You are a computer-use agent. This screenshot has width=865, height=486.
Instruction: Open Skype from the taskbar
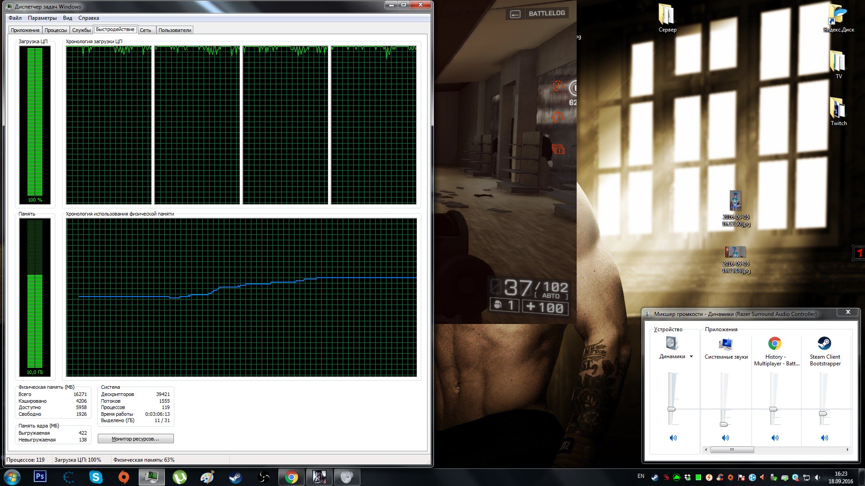click(x=96, y=477)
